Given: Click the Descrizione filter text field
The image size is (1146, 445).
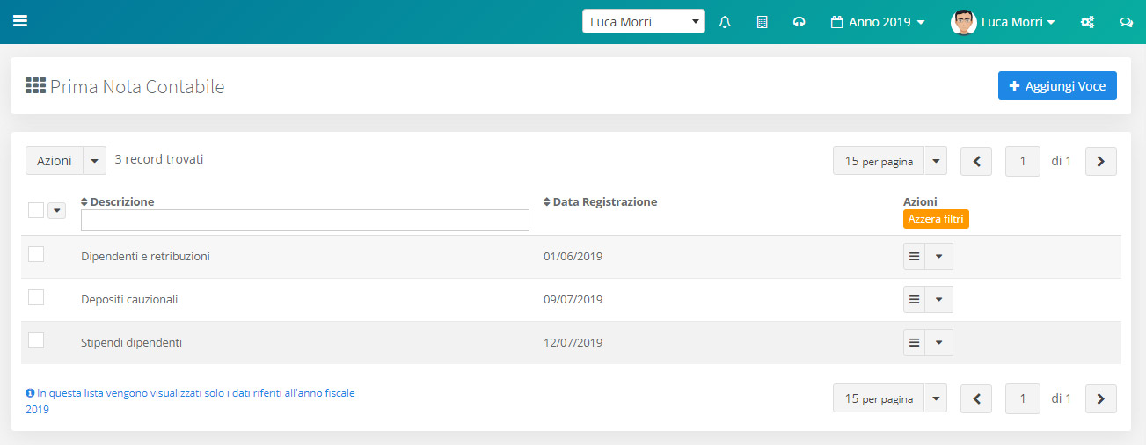Looking at the screenshot, I should [x=304, y=220].
